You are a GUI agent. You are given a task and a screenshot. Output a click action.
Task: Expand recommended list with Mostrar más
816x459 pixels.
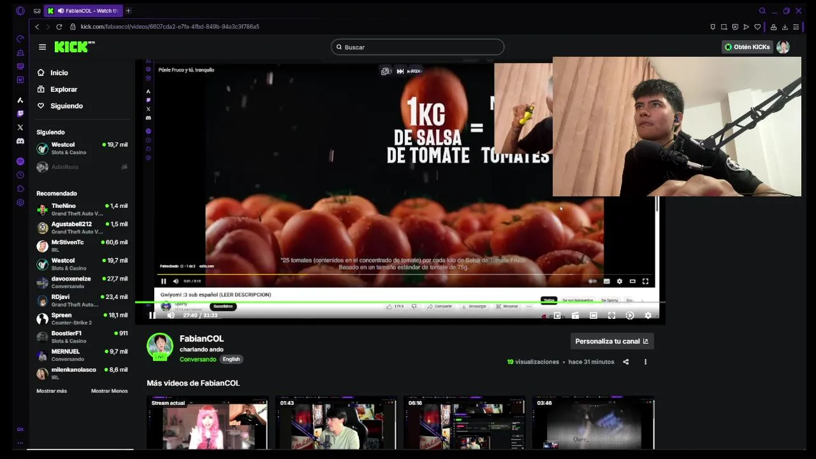(52, 391)
